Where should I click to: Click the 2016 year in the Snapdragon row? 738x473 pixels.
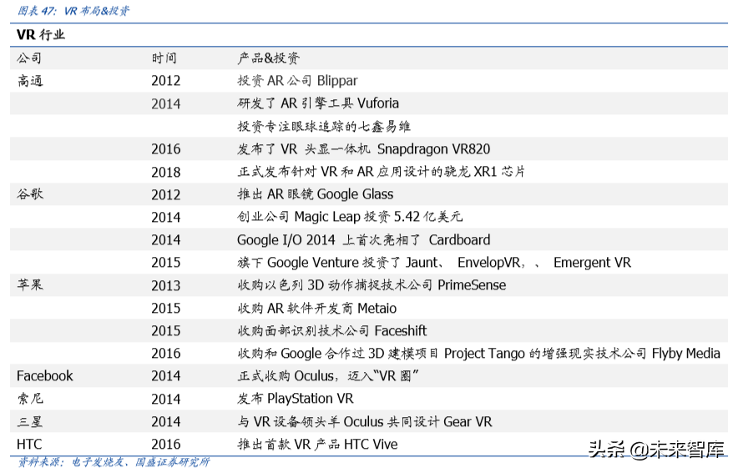tap(165, 149)
